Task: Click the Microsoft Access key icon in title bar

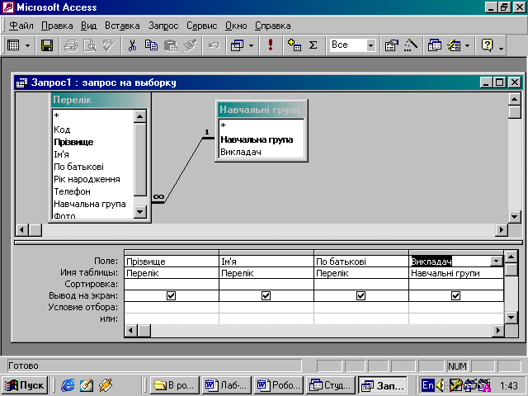Action: point(7,7)
